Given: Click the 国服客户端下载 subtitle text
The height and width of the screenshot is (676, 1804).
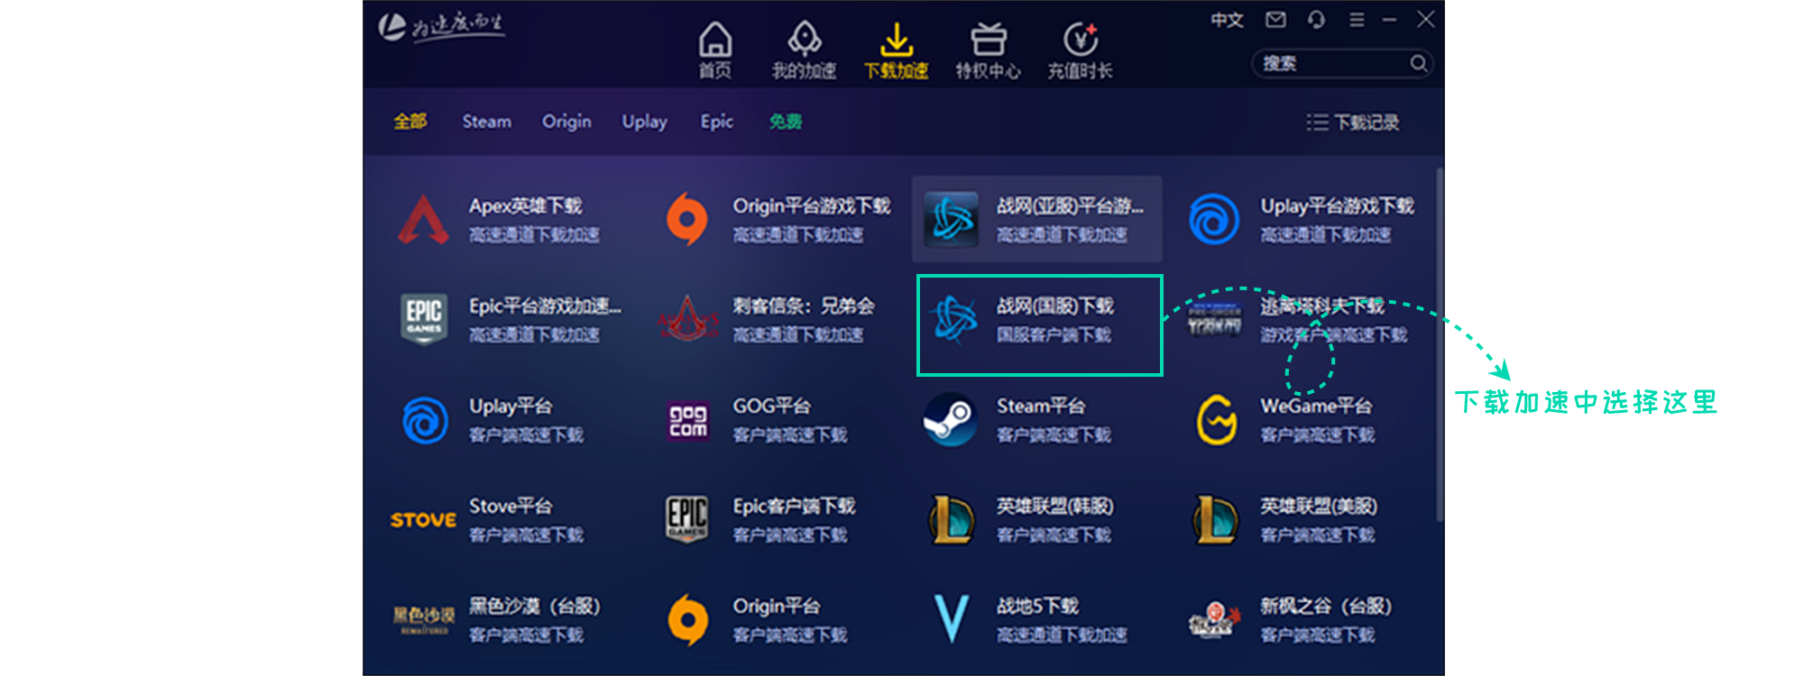Looking at the screenshot, I should point(1054,335).
